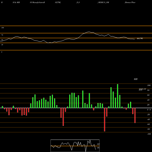
Task: Click the RSI line peak above the 70 level
Action: tap(89, 32)
